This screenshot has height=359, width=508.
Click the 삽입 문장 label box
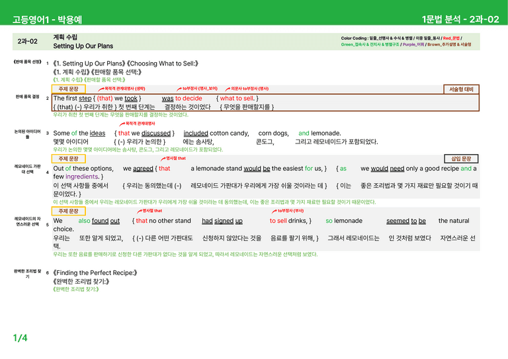(x=461, y=159)
